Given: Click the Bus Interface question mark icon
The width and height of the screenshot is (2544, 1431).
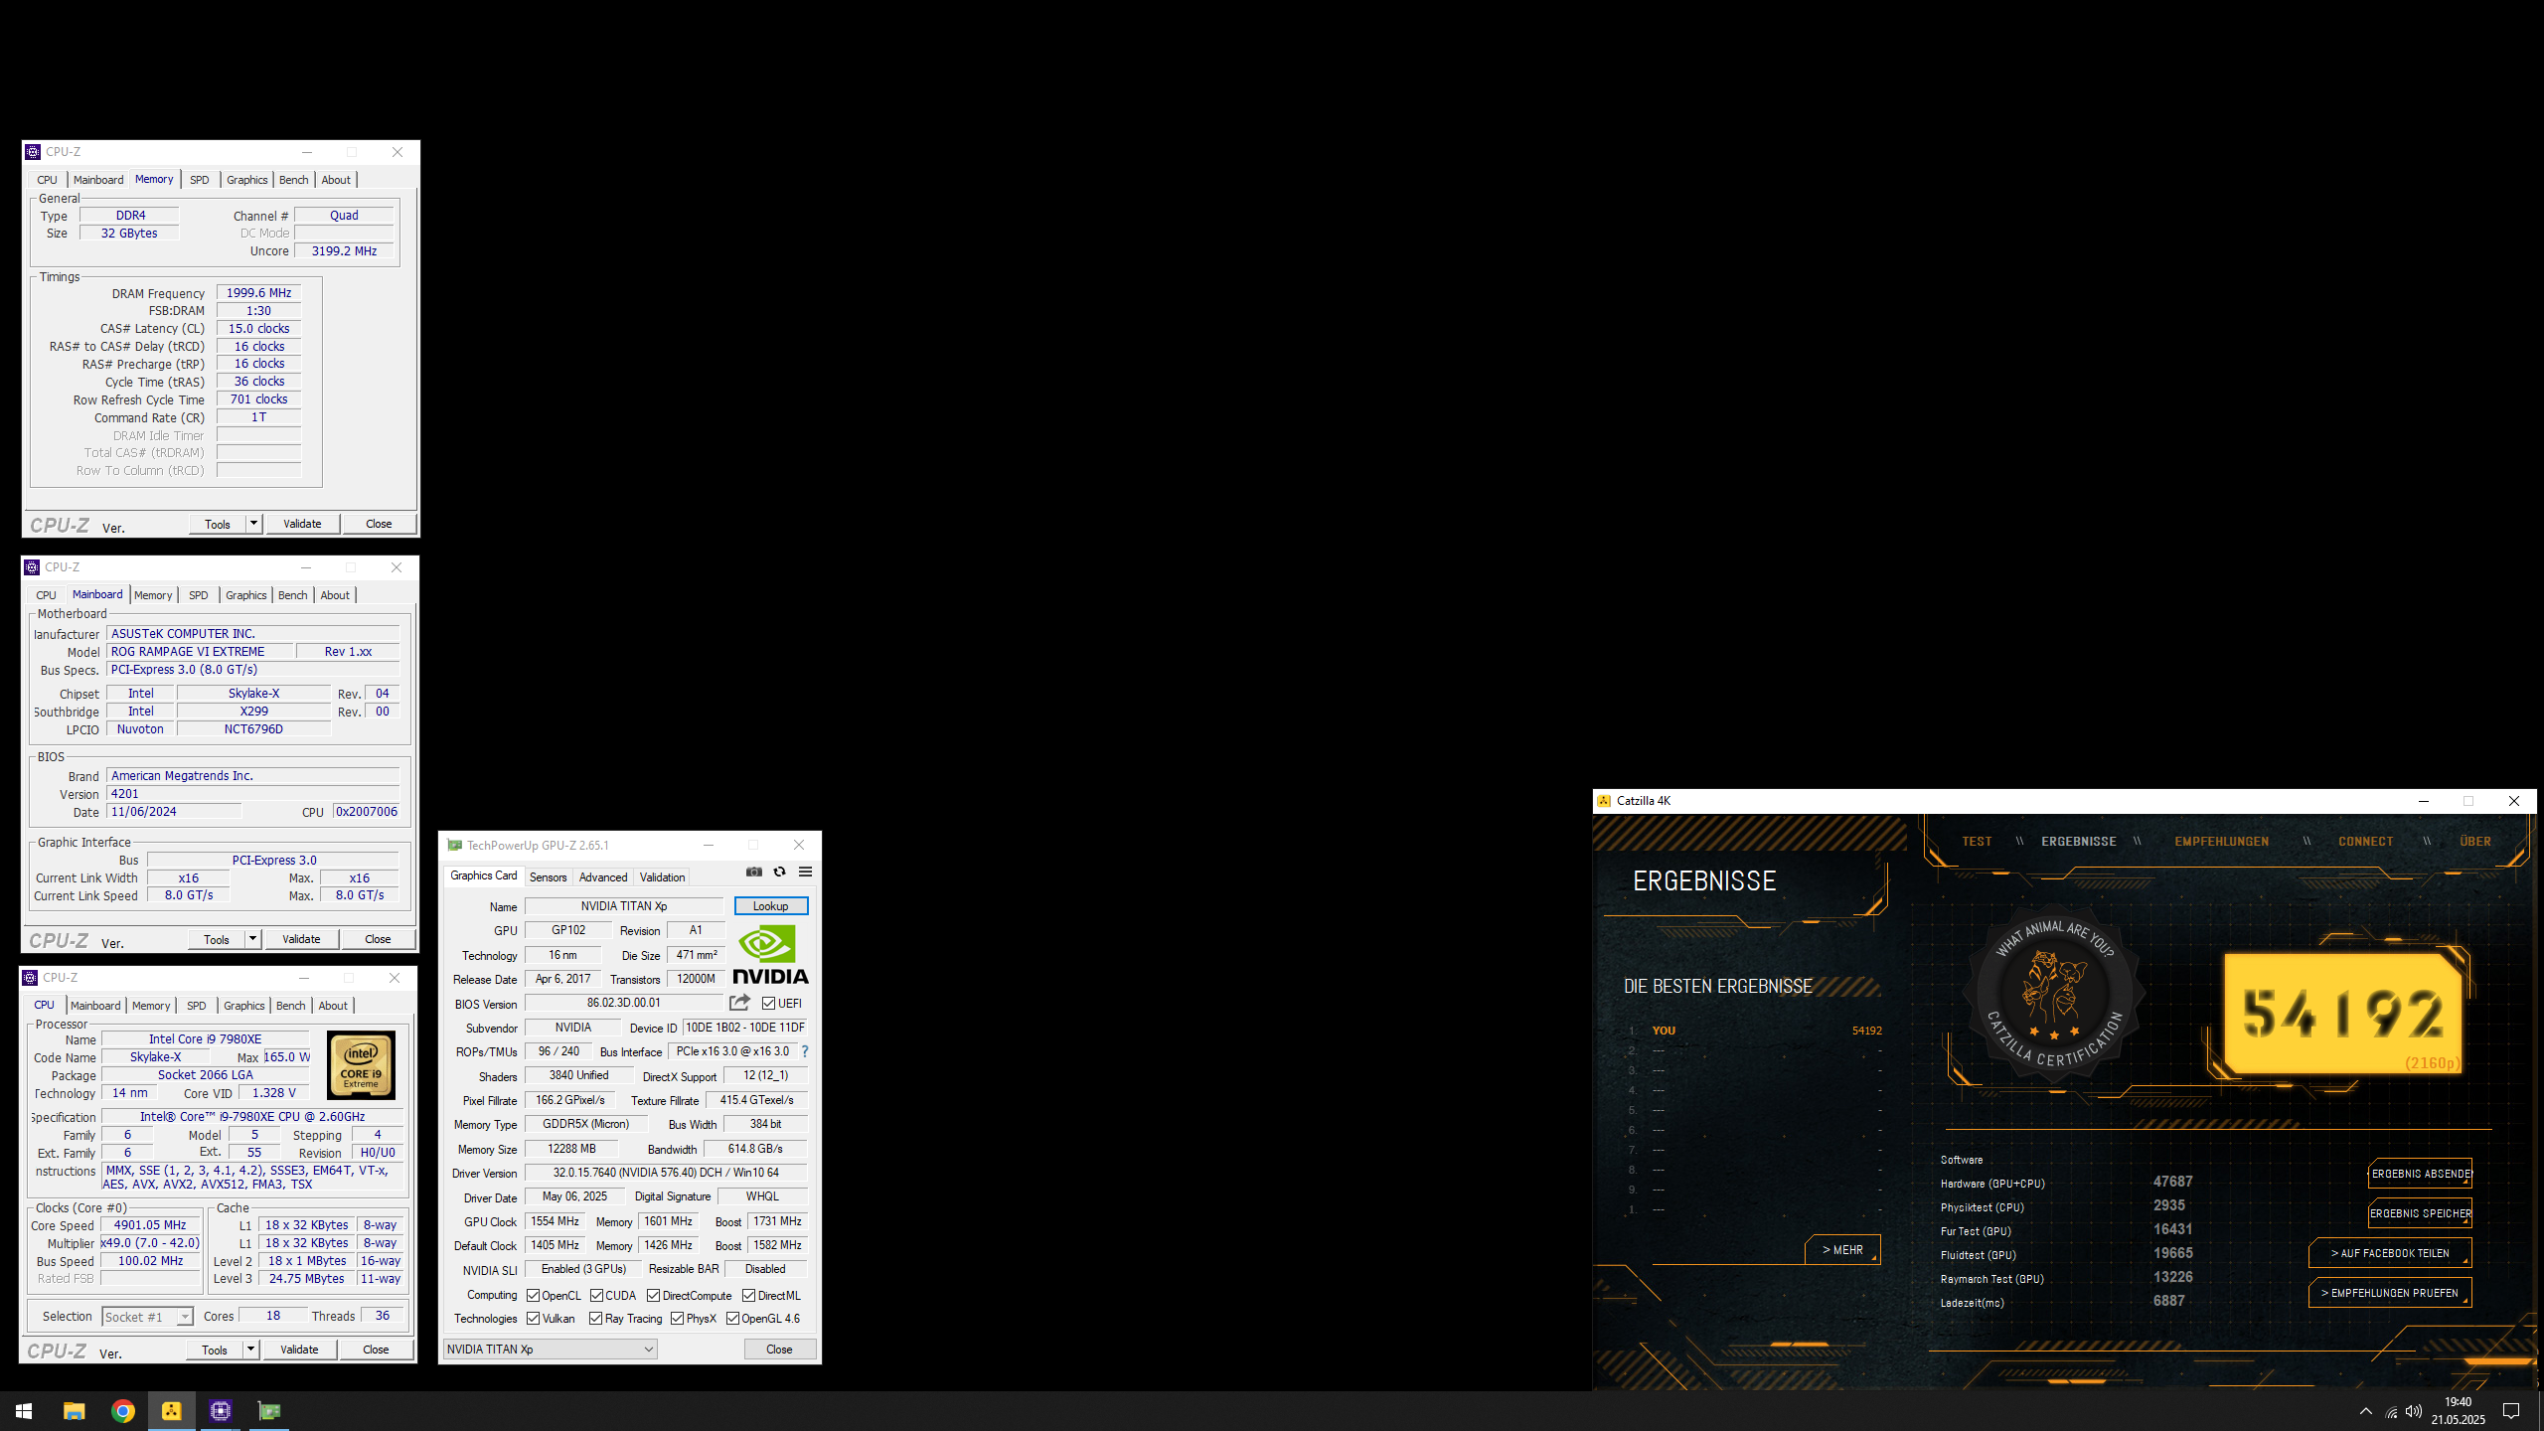Looking at the screenshot, I should click(805, 1051).
